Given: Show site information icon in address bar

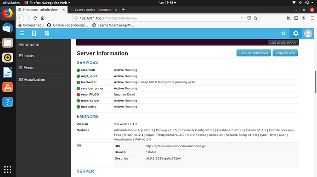Looking at the screenshot, I should pos(76,18).
